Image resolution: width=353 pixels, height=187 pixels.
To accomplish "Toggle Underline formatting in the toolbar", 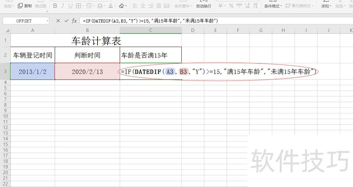I will point(71,6).
